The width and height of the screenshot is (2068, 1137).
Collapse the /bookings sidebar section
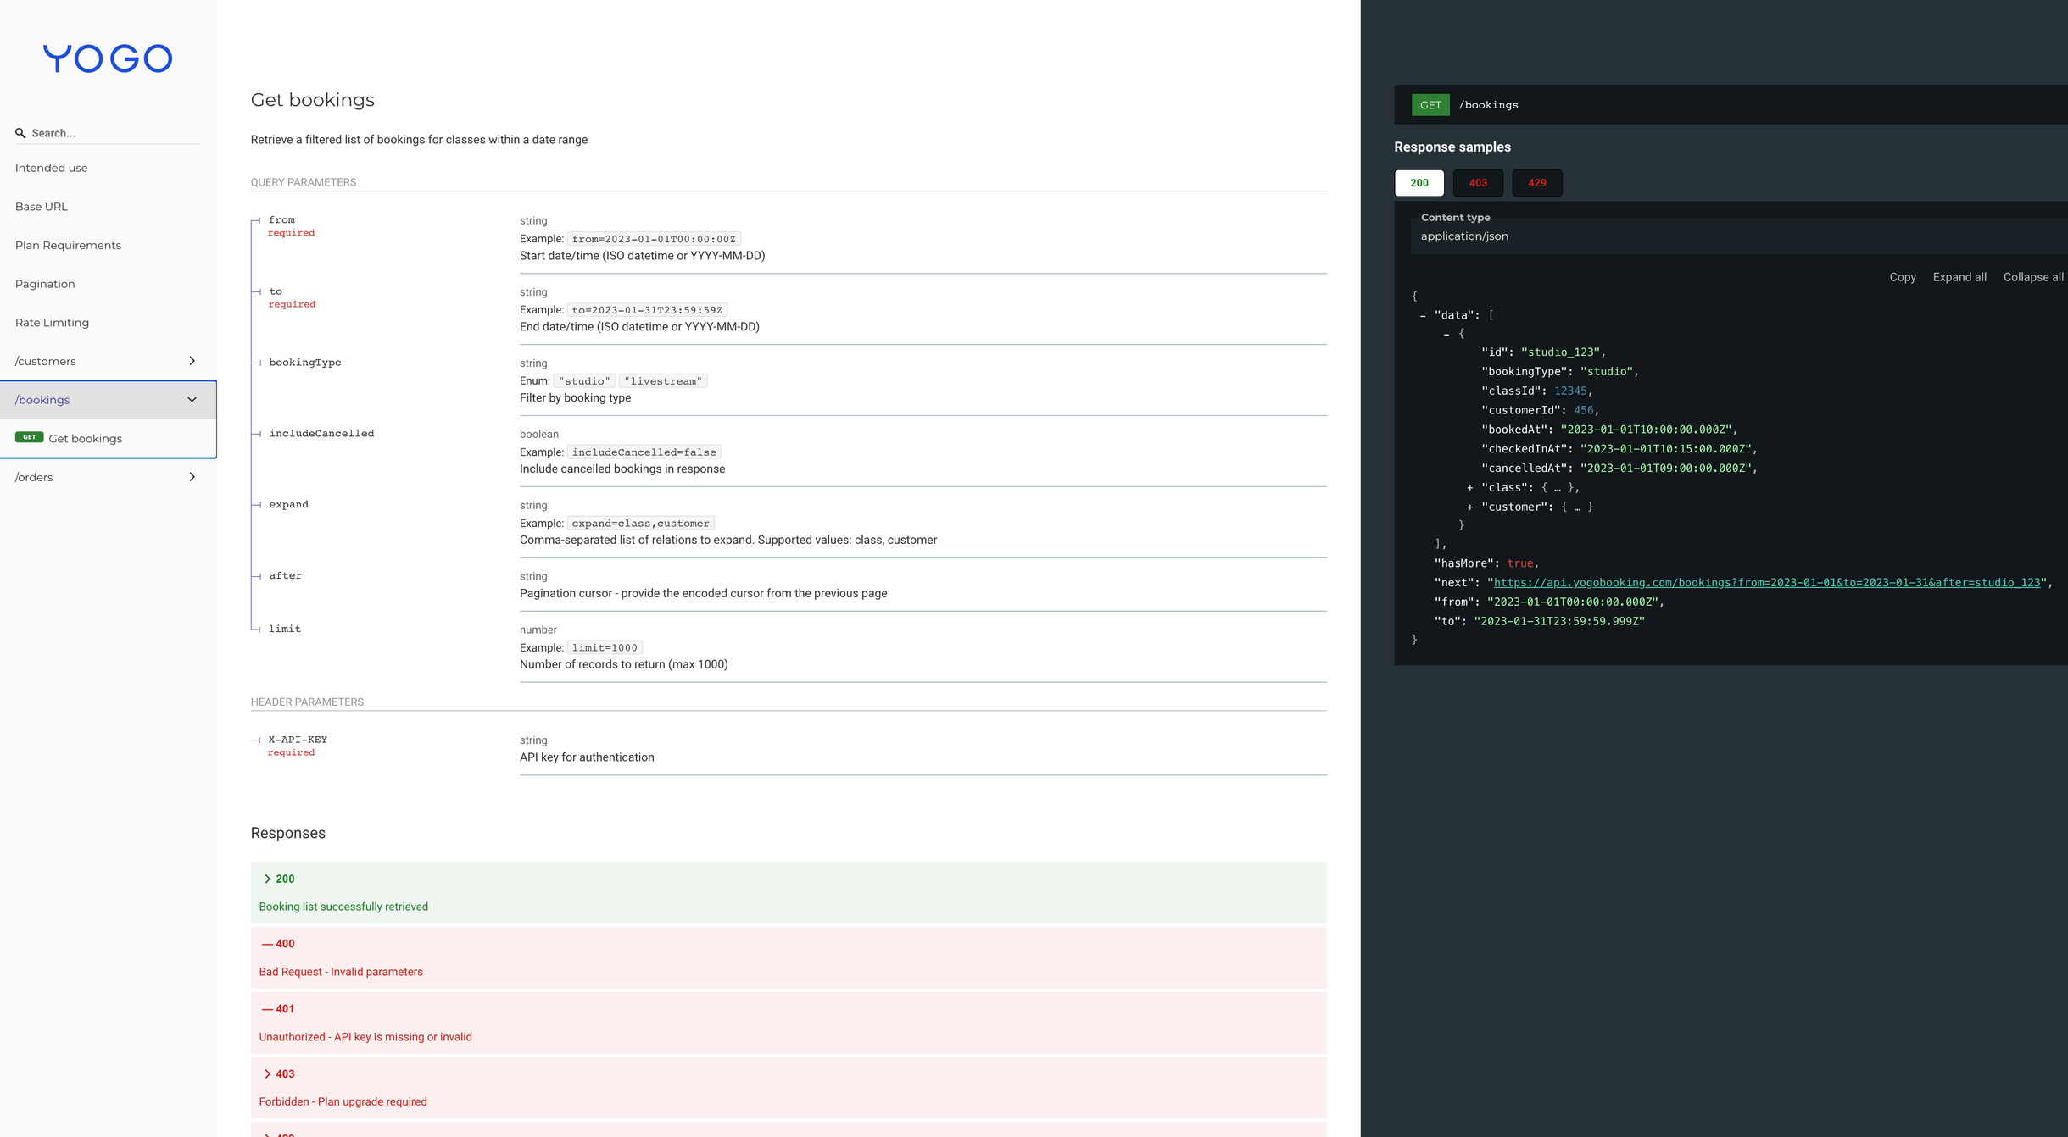(x=192, y=400)
